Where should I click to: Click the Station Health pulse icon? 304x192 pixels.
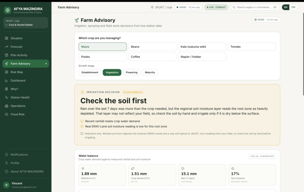pyautogui.click(x=6, y=97)
